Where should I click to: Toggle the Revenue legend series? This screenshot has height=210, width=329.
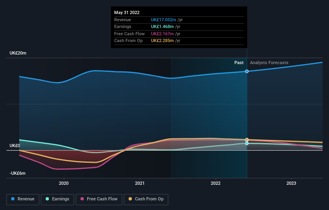pyautogui.click(x=23, y=199)
